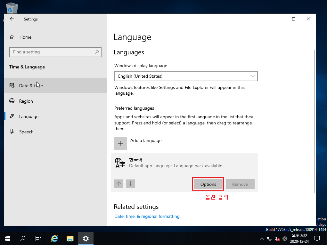Open Date, time, & regional formatting link
Screen dimensions: 327x245
click(147, 217)
